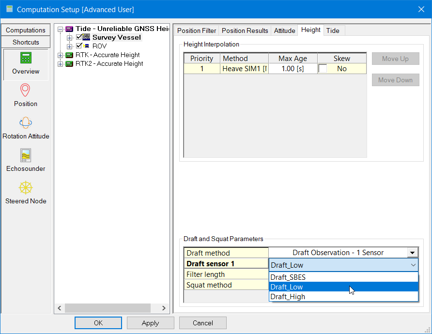Enable the Skew checkbox for Heave
The image size is (432, 334).
pyautogui.click(x=323, y=69)
